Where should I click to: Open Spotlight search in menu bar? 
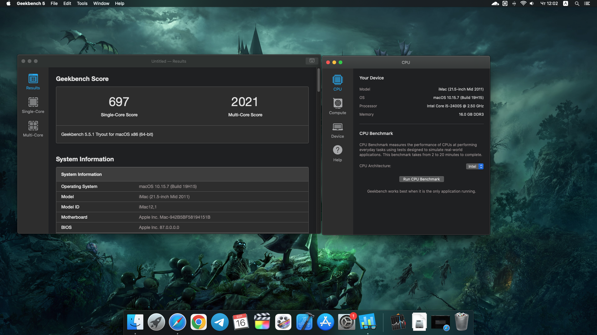[x=577, y=3]
